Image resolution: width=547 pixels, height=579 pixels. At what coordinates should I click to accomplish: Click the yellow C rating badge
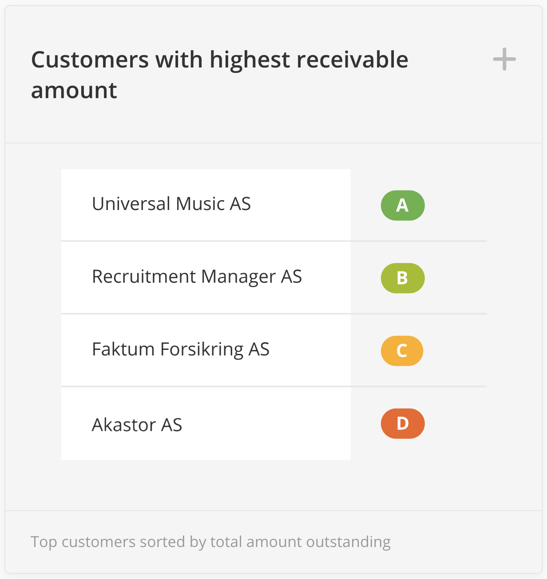tap(402, 351)
